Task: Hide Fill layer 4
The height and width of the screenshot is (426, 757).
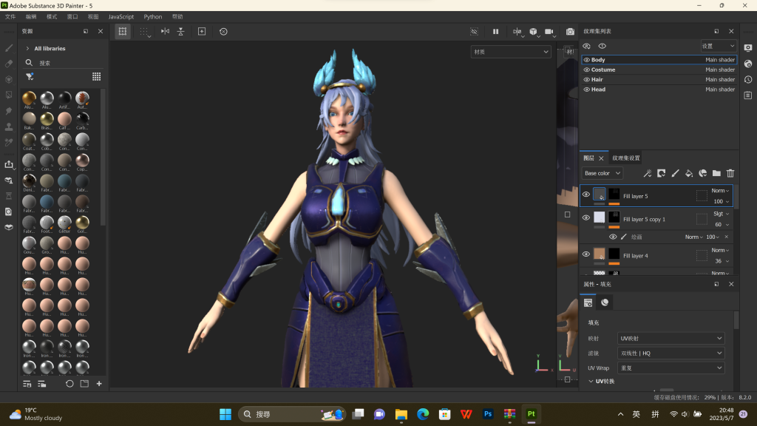Action: pos(586,254)
